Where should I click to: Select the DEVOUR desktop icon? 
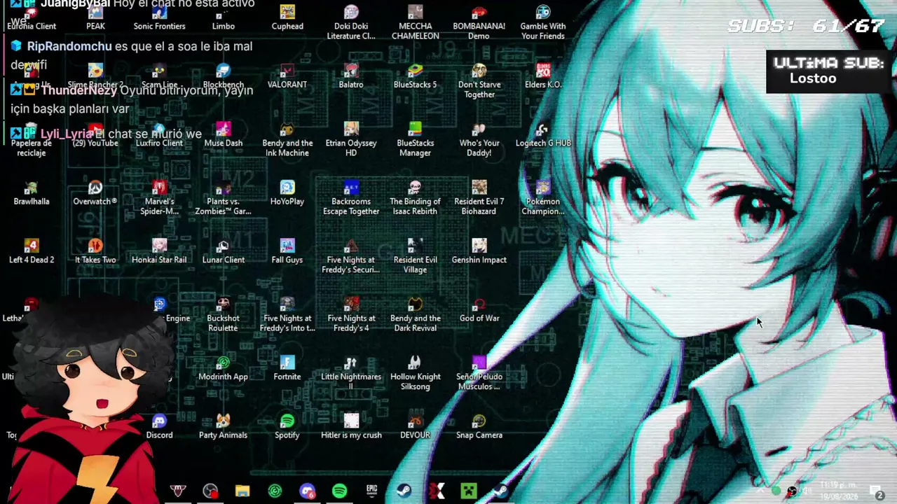416,426
